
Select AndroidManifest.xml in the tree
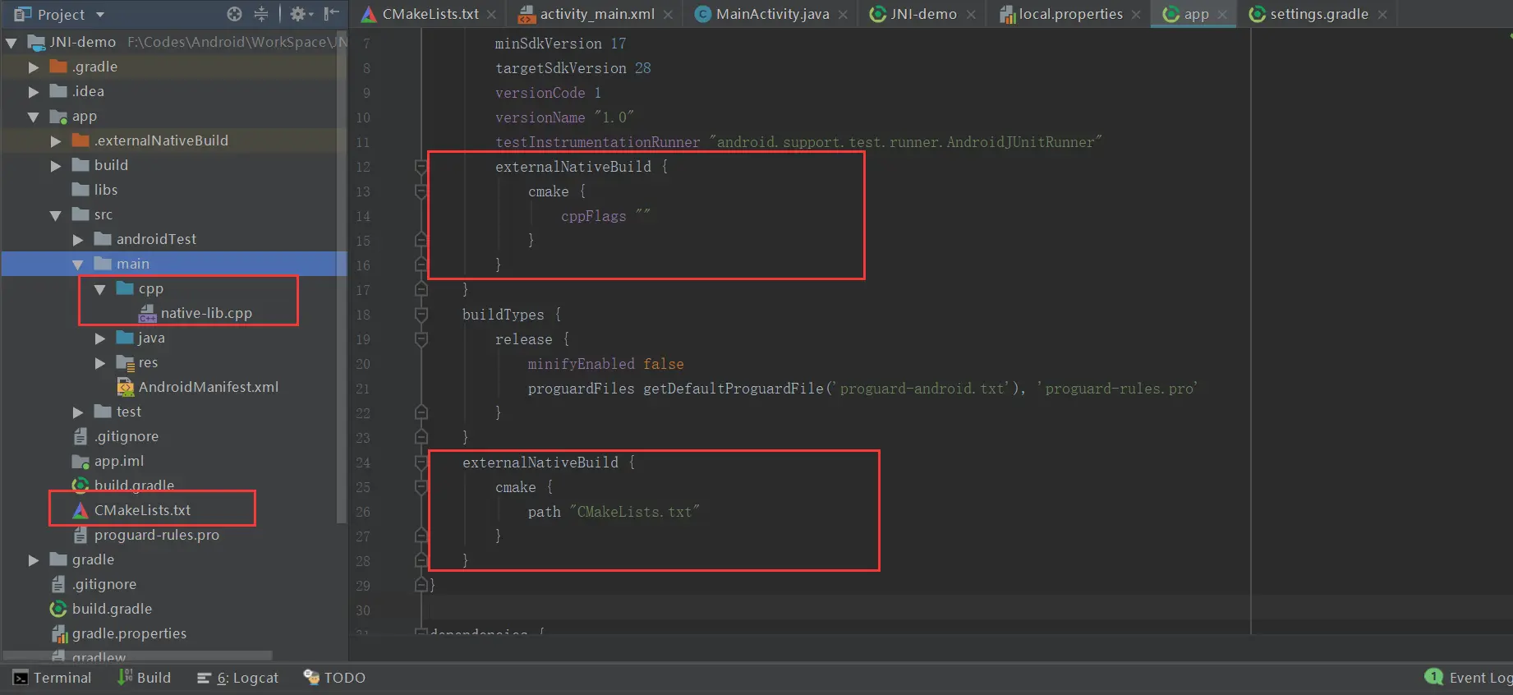(209, 387)
